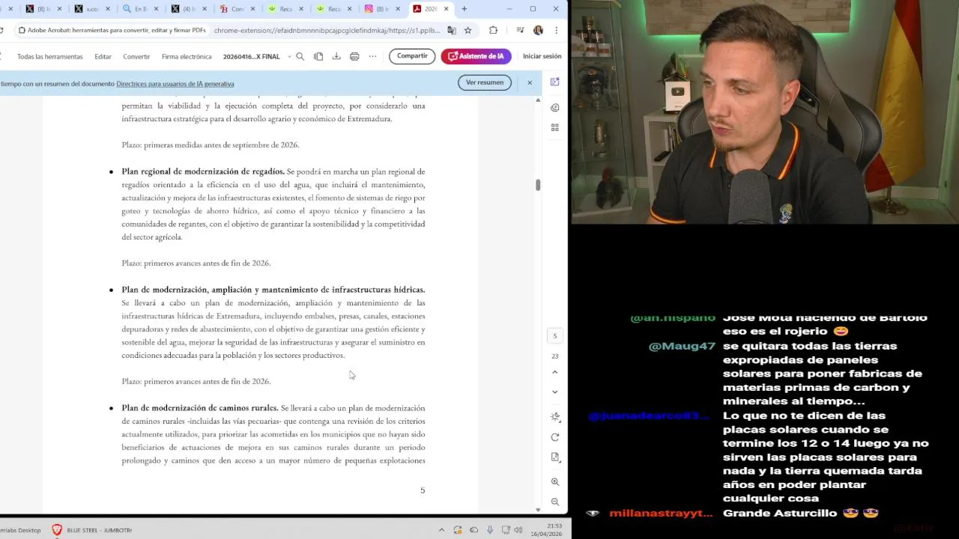Zoom out with the magnifier minus icon
959x539 pixels.
[555, 502]
